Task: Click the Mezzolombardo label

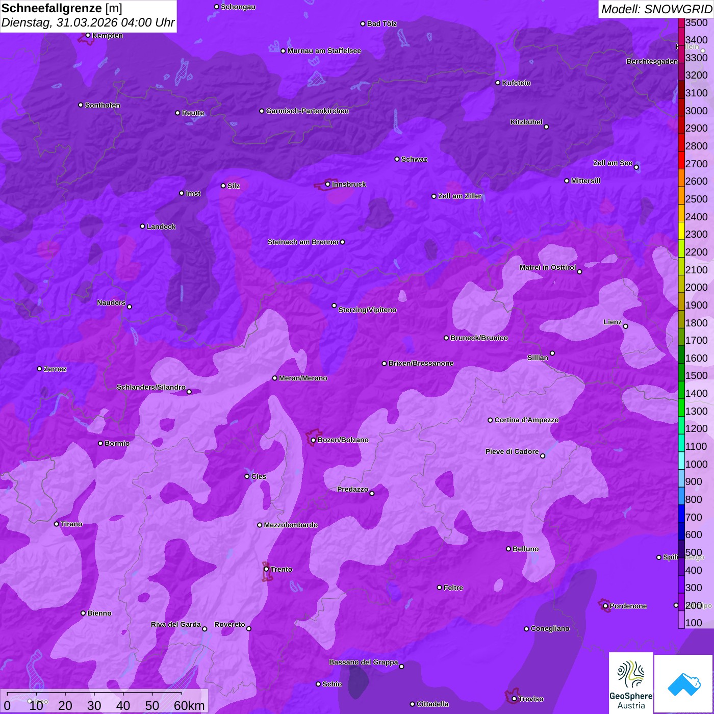Action: [x=291, y=525]
